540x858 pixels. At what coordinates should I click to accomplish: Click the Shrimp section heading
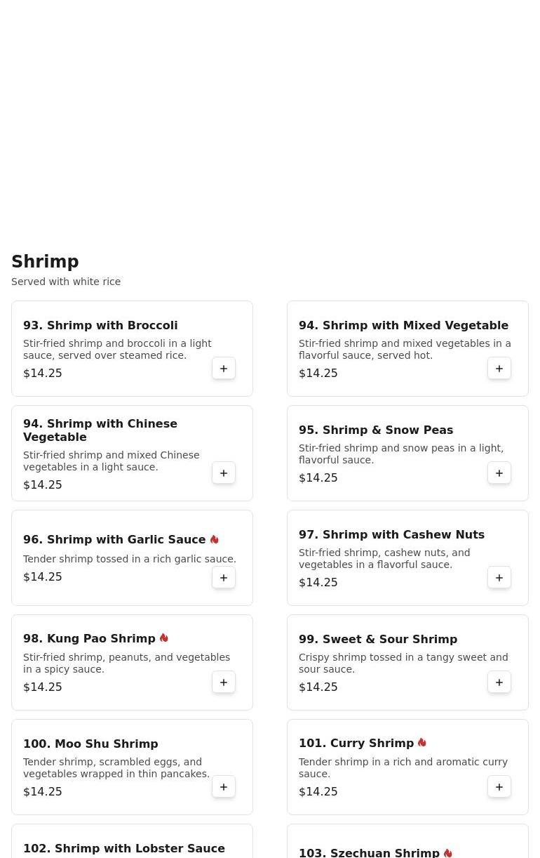tap(45, 262)
